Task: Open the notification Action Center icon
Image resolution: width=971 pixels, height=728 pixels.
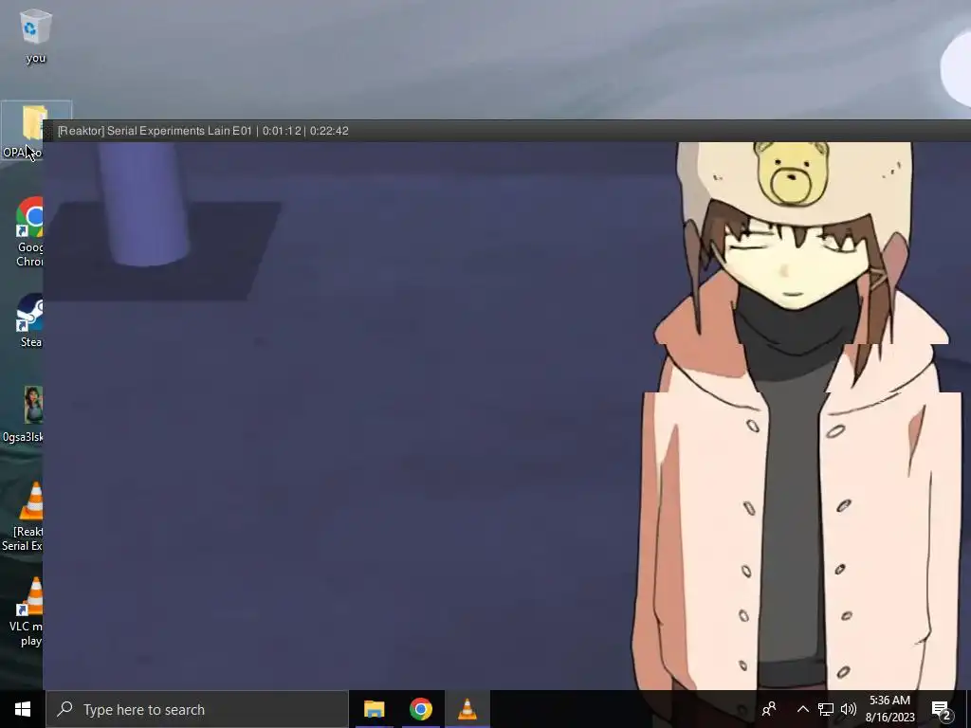Action: (x=942, y=709)
